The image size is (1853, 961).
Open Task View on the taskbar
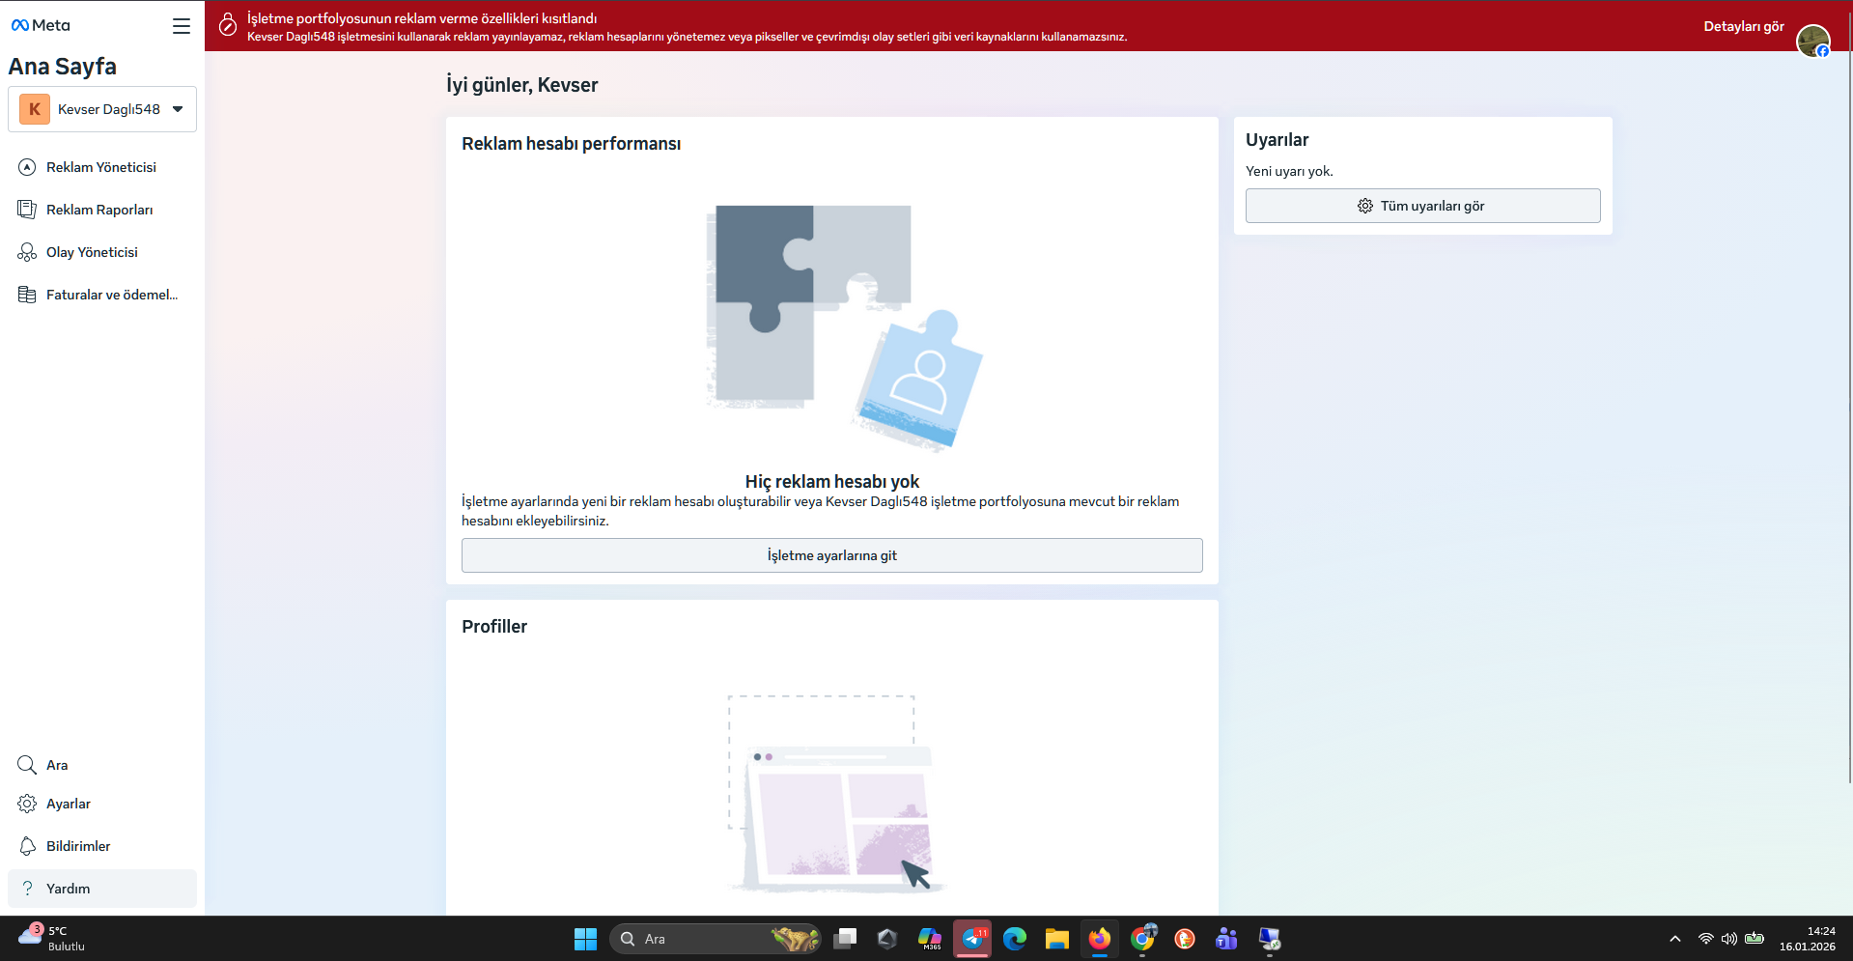845,939
